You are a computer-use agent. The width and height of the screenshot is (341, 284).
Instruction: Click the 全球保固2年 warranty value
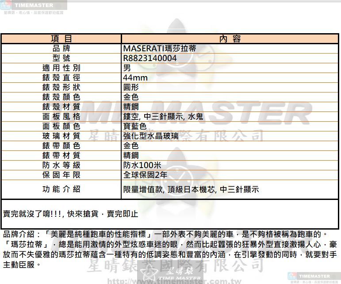coord(145,175)
